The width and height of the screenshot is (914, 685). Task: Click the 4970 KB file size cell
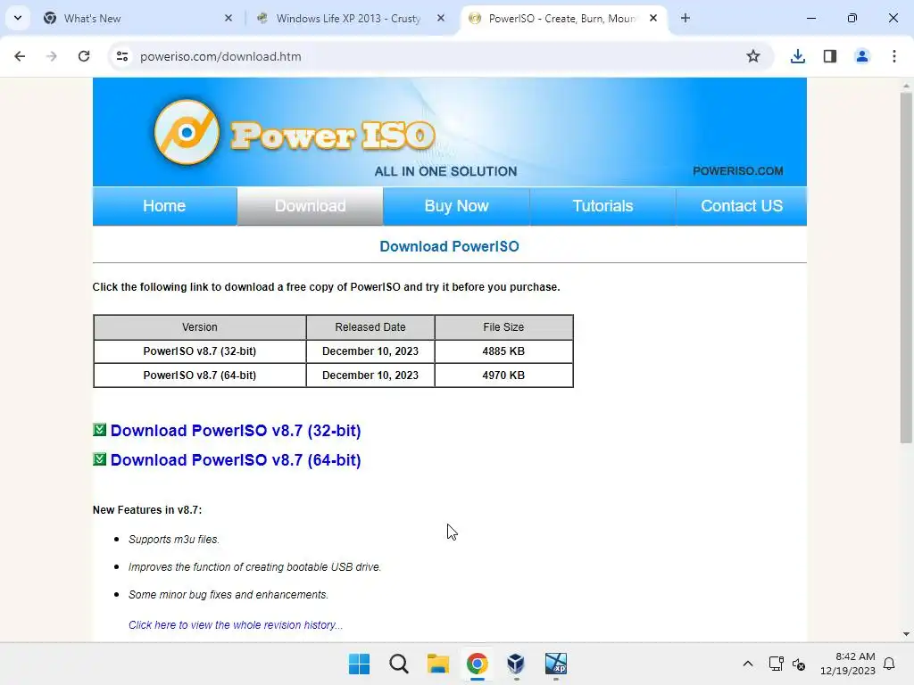(x=503, y=376)
